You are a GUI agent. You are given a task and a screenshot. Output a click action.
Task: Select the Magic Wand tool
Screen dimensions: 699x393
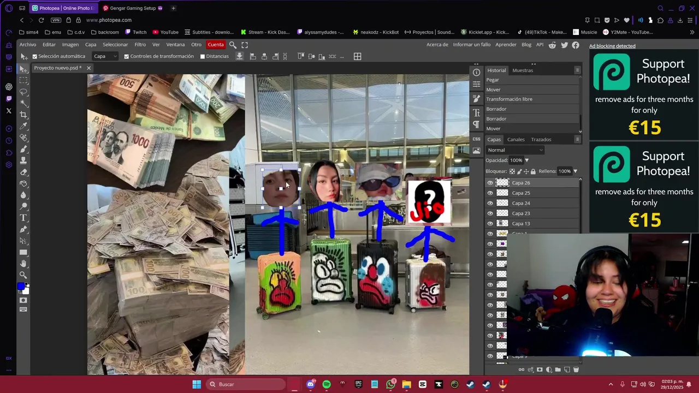[x=23, y=103]
